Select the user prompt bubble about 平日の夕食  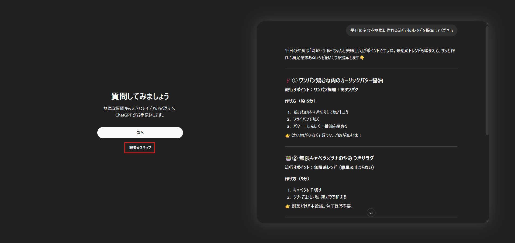(401, 30)
